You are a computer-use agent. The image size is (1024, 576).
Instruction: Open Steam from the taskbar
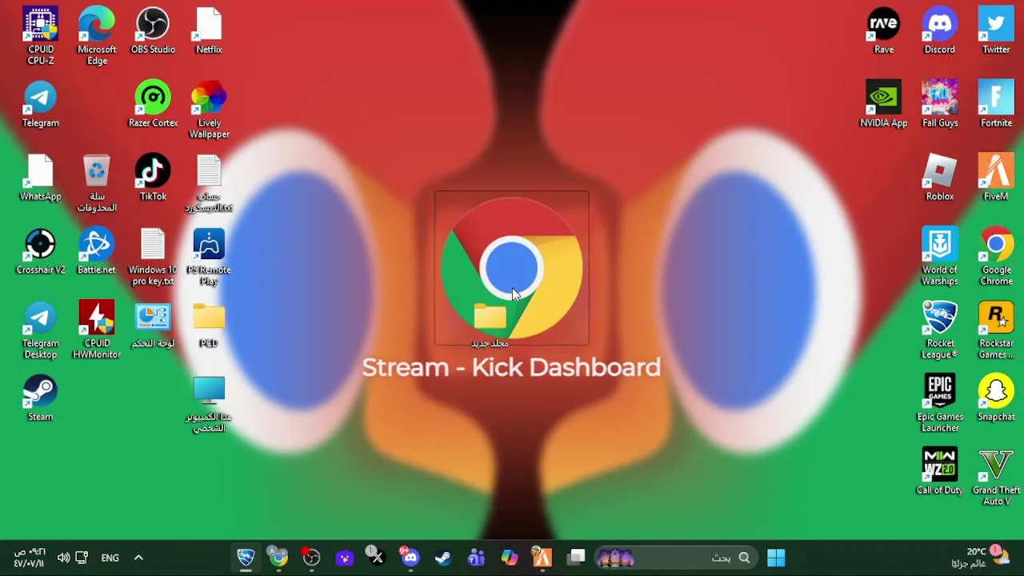pos(442,558)
